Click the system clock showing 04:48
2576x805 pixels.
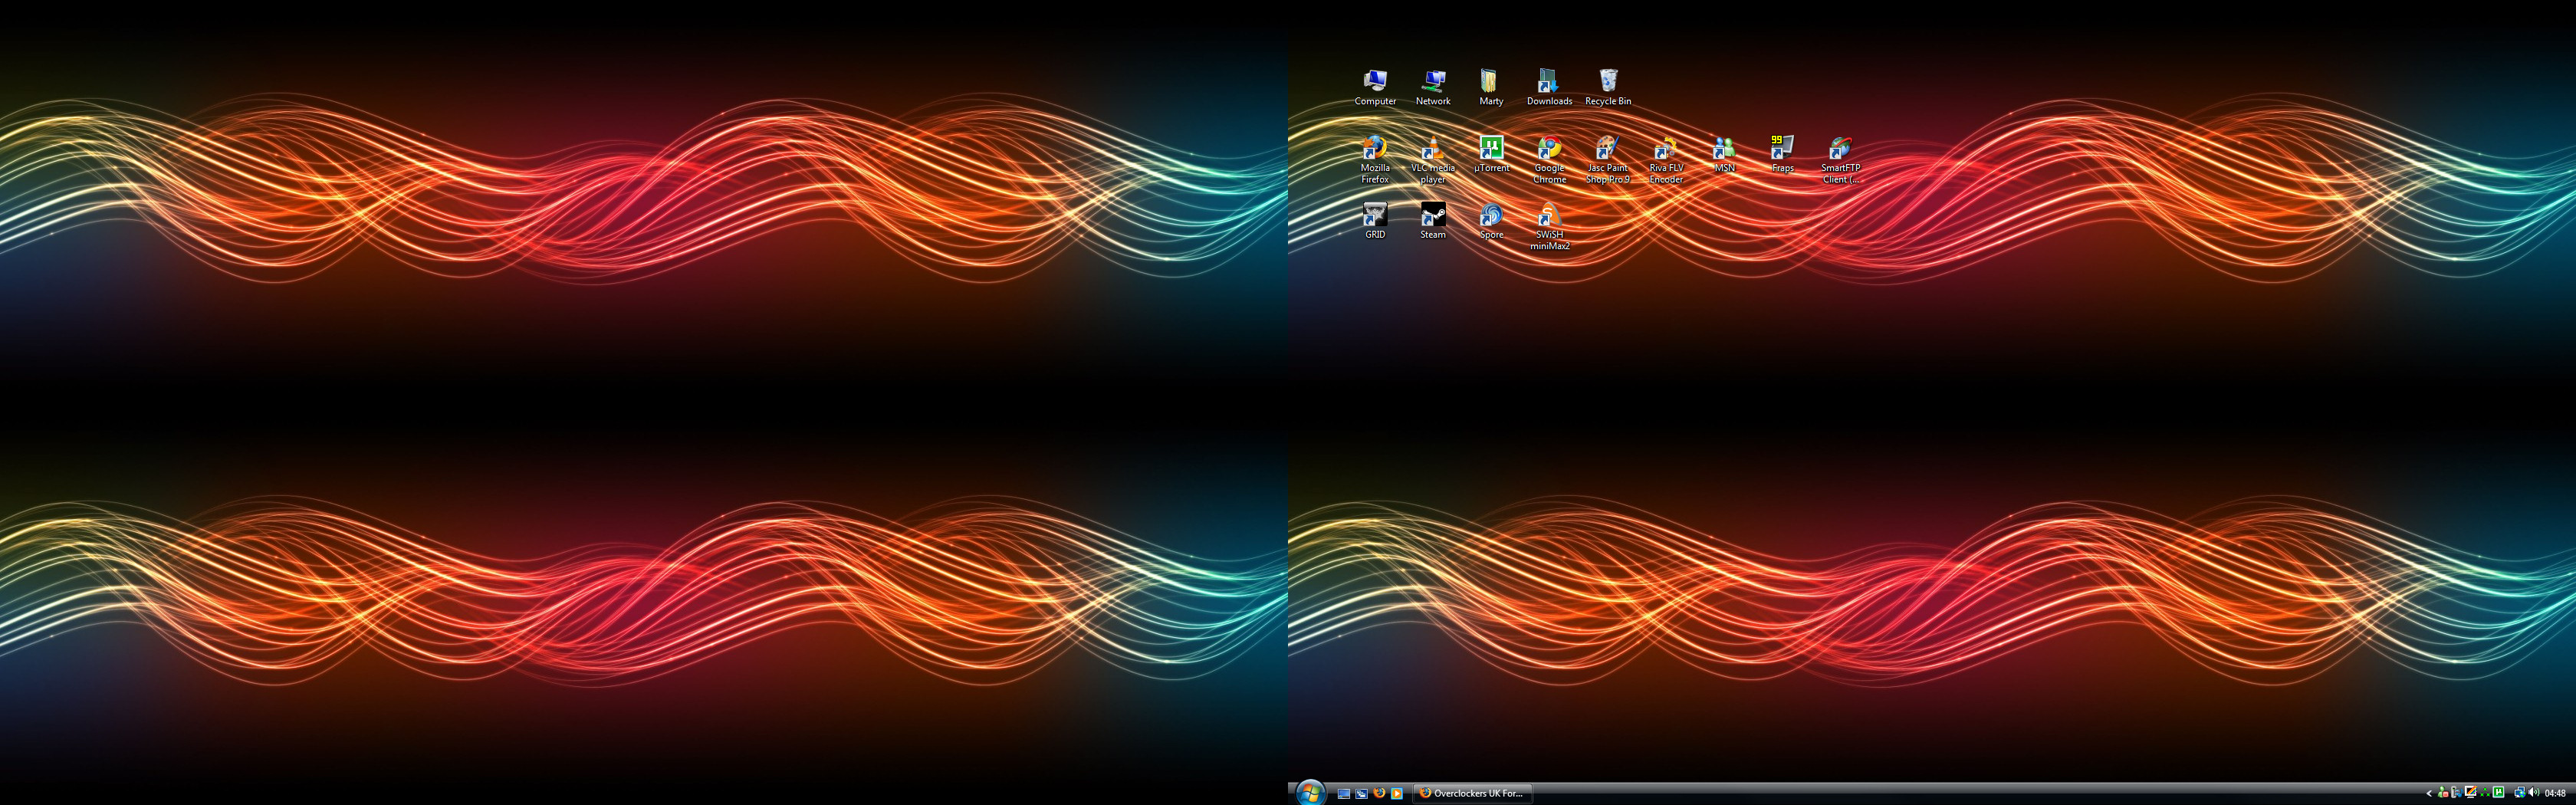[2555, 794]
